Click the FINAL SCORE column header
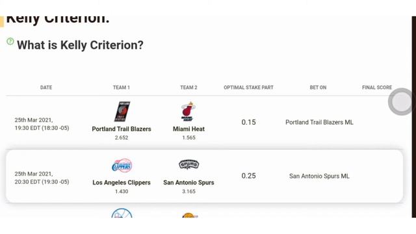This screenshot has height=234, width=416. point(377,87)
